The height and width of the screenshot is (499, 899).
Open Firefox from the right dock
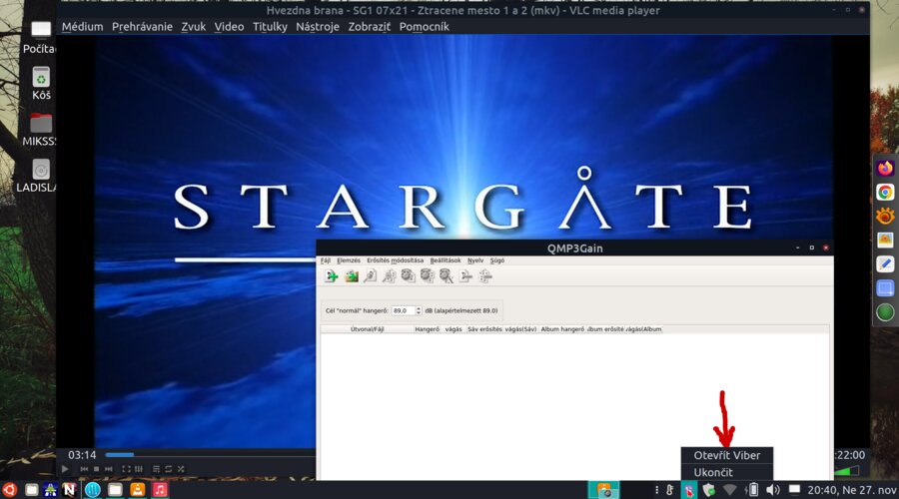click(885, 168)
